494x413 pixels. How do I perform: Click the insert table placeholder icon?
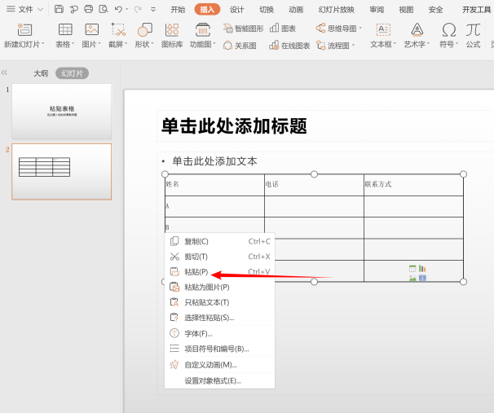coord(412,269)
